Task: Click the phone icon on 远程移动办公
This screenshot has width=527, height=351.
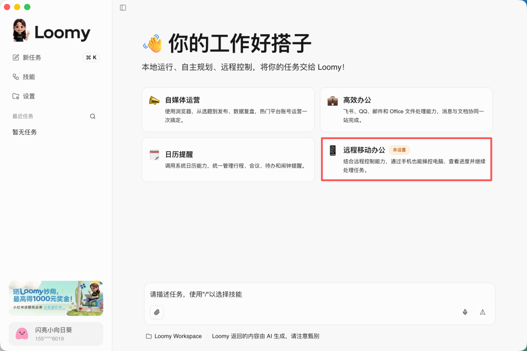Action: click(333, 150)
